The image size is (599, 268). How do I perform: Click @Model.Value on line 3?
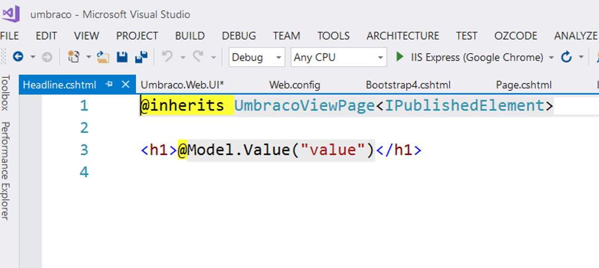coord(234,150)
